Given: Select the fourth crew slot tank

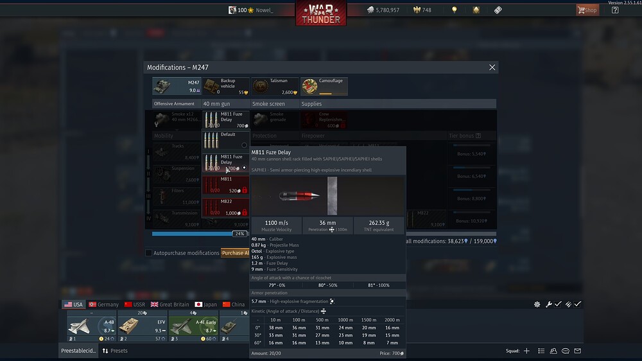Looking at the screenshot, I should click(234, 326).
